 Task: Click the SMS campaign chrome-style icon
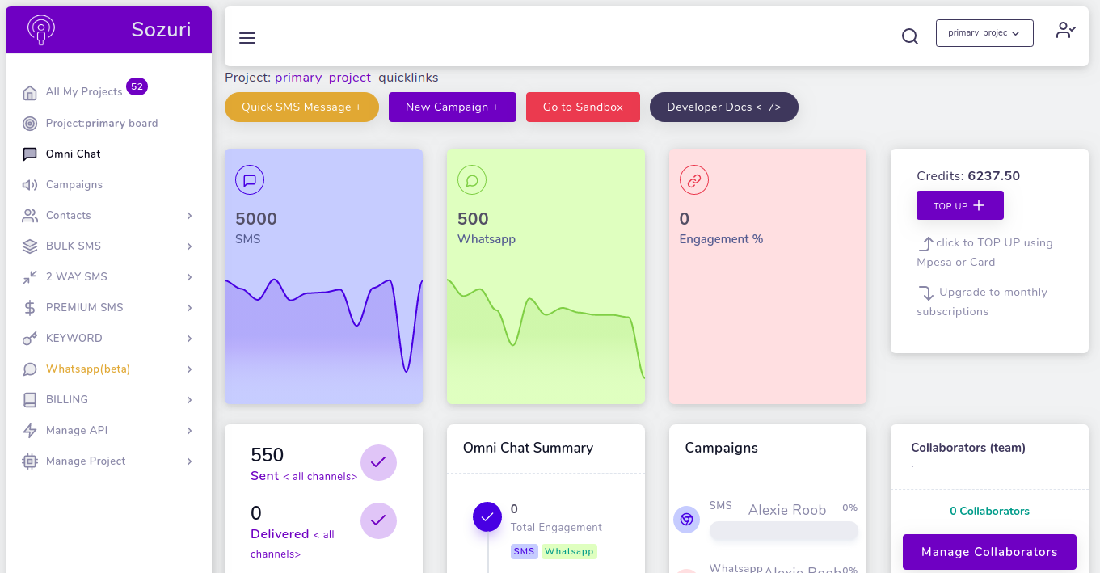[x=686, y=520]
